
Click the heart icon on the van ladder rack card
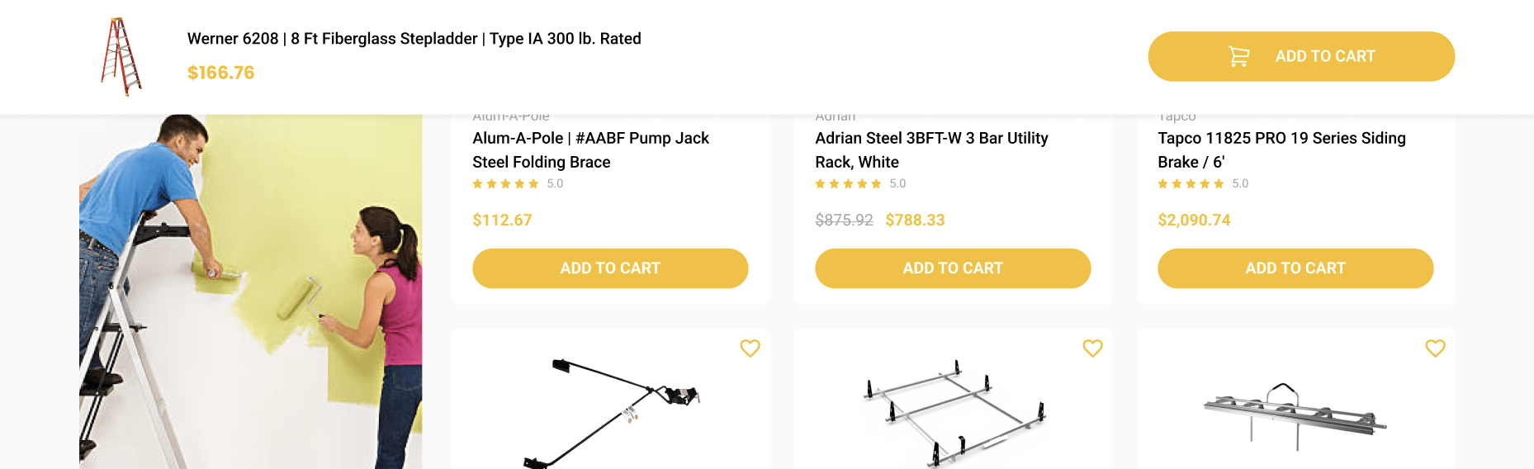pos(1092,348)
